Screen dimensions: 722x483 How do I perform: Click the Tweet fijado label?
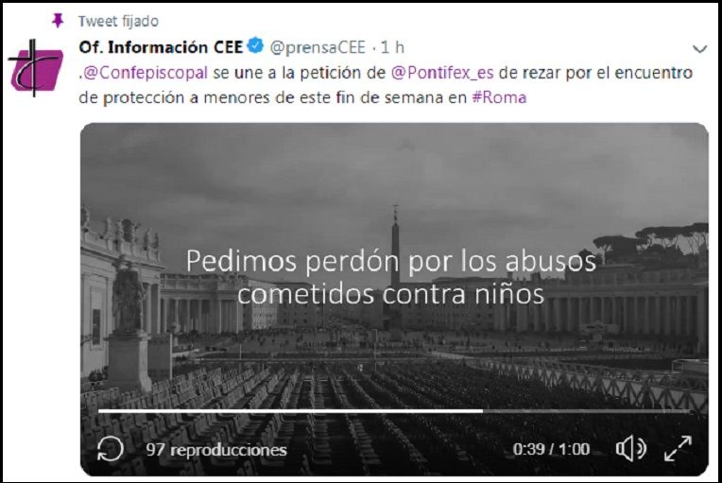point(118,21)
